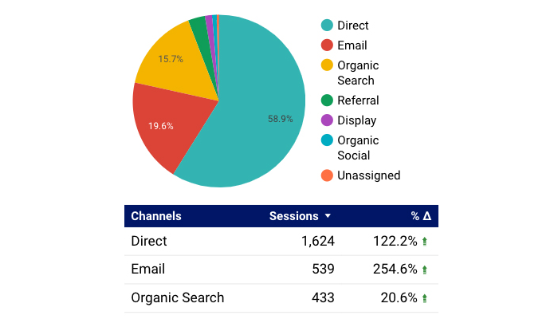This screenshot has width=558, height=319.
Task: Sort table by Channels column header
Action: [x=156, y=216]
